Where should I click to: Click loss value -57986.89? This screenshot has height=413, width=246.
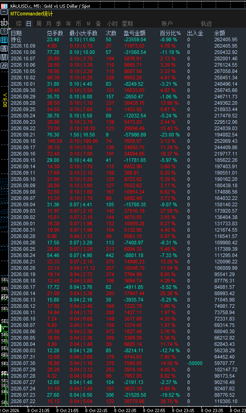135,135
